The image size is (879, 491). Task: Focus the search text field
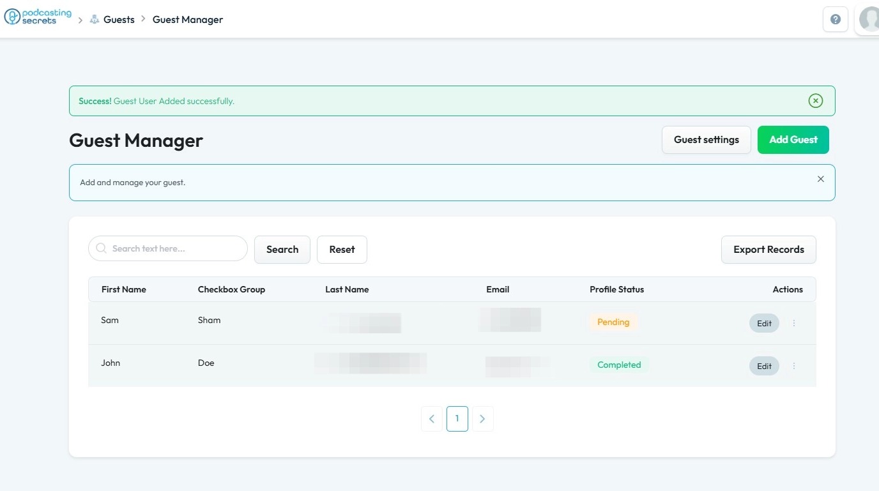(172, 248)
